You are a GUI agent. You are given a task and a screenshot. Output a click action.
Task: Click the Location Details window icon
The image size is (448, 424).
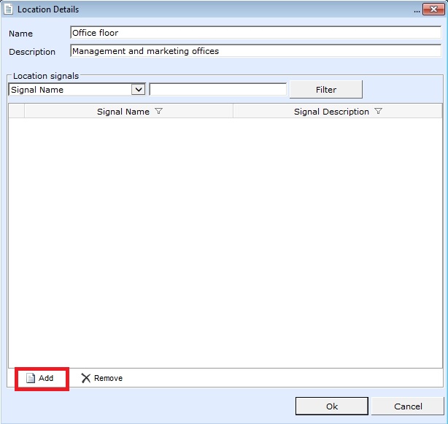click(9, 9)
